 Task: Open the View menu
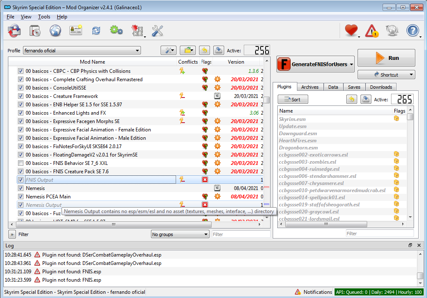coord(26,17)
